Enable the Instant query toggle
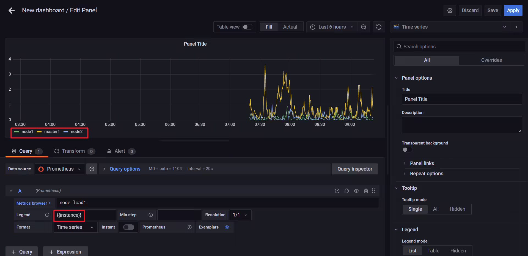The width and height of the screenshot is (528, 256). tap(128, 227)
